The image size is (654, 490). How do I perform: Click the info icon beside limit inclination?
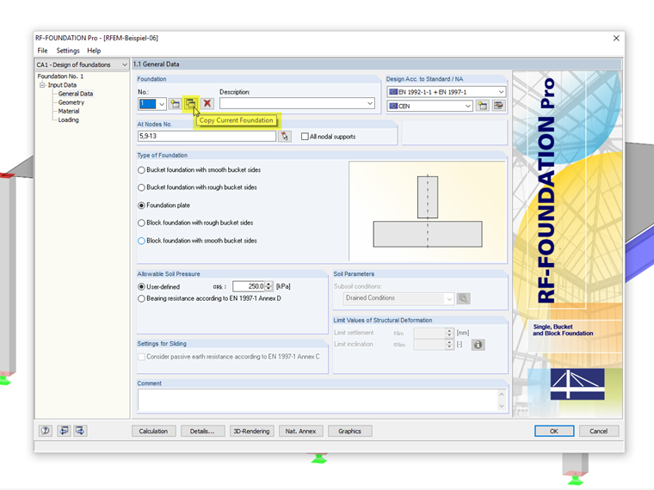[x=478, y=345]
